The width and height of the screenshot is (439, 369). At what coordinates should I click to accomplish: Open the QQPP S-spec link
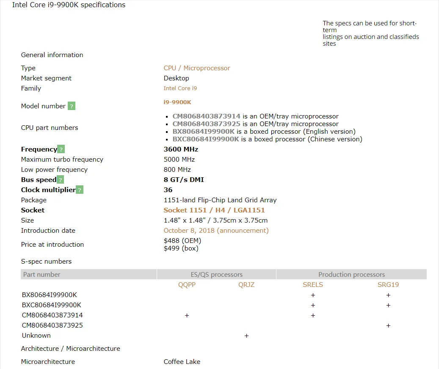(x=187, y=284)
